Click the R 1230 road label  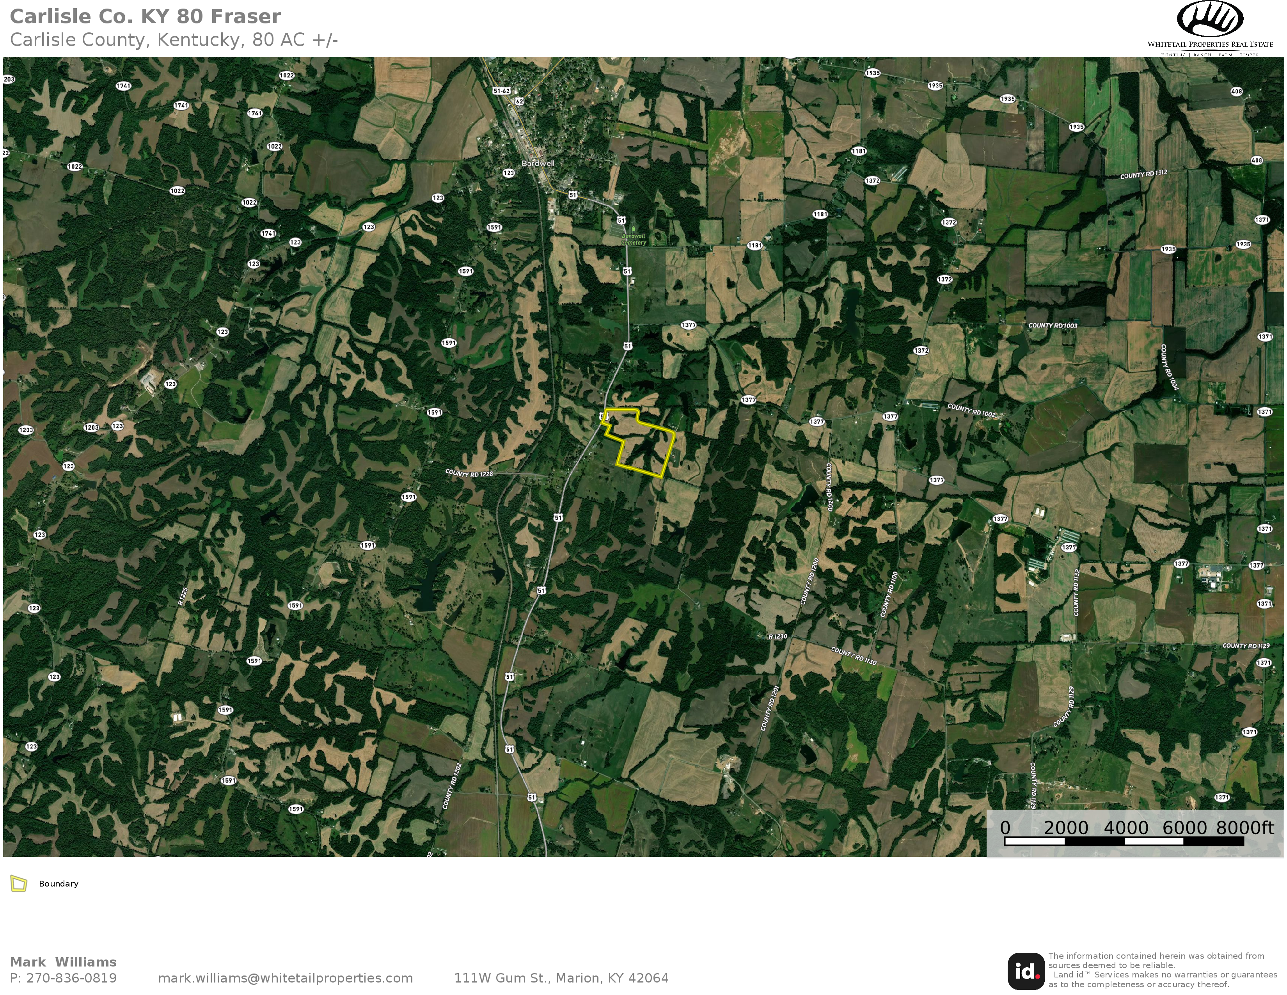point(777,637)
